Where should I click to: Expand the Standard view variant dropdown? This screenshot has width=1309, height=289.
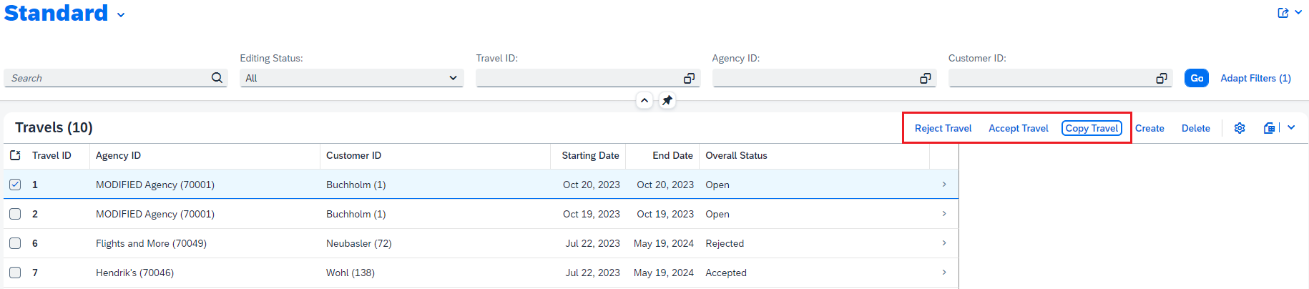121,15
